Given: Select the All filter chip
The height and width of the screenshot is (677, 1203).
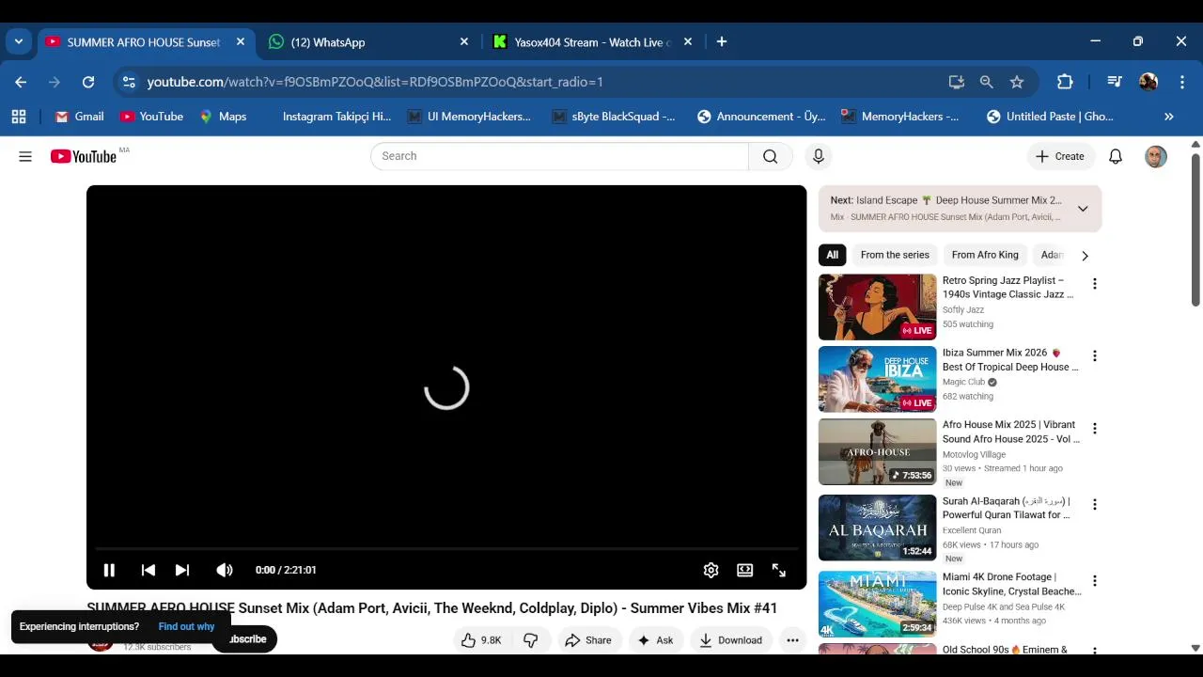Looking at the screenshot, I should [833, 255].
